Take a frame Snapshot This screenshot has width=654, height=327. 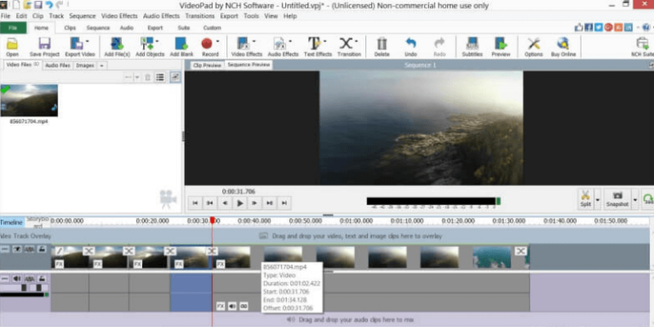point(617,199)
